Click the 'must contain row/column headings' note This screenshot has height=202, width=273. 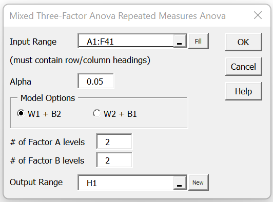click(x=80, y=60)
